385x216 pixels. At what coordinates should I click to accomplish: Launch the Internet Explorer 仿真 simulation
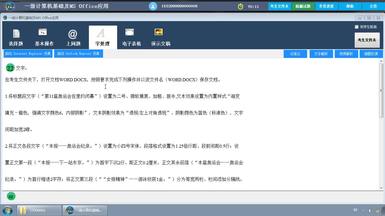[28, 53]
